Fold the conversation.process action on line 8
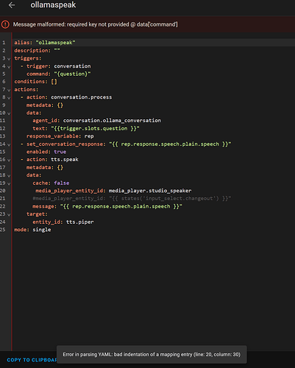The height and width of the screenshot is (368, 295). point(9,98)
